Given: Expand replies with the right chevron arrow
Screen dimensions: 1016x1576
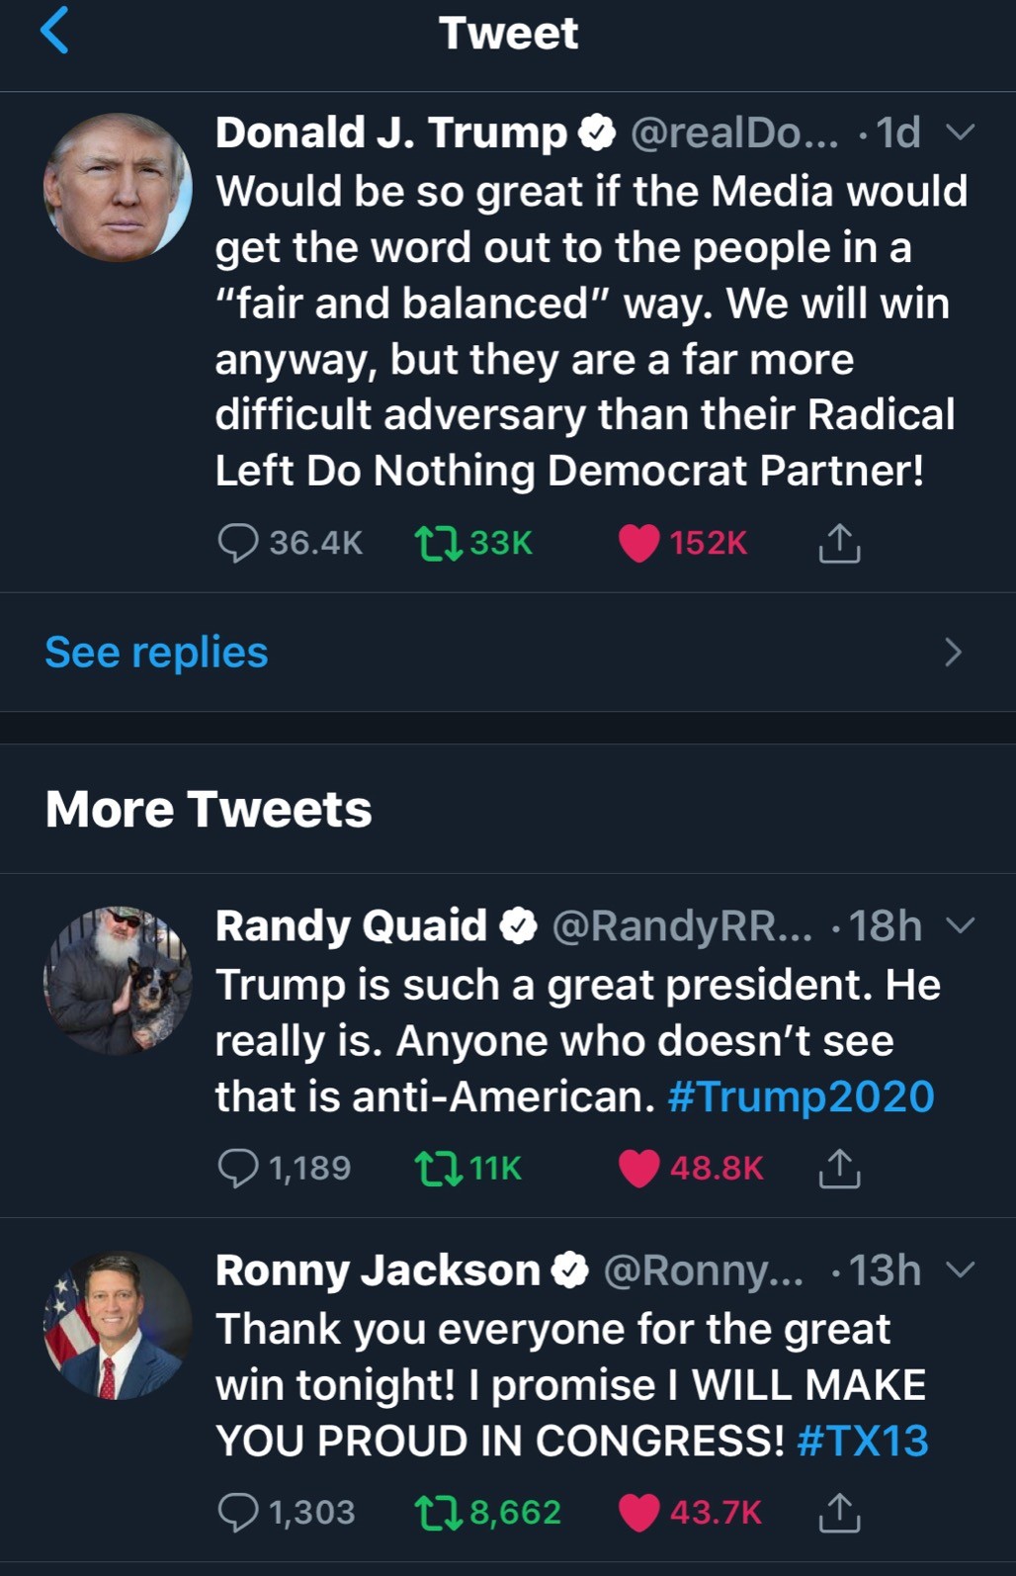Looking at the screenshot, I should (953, 653).
